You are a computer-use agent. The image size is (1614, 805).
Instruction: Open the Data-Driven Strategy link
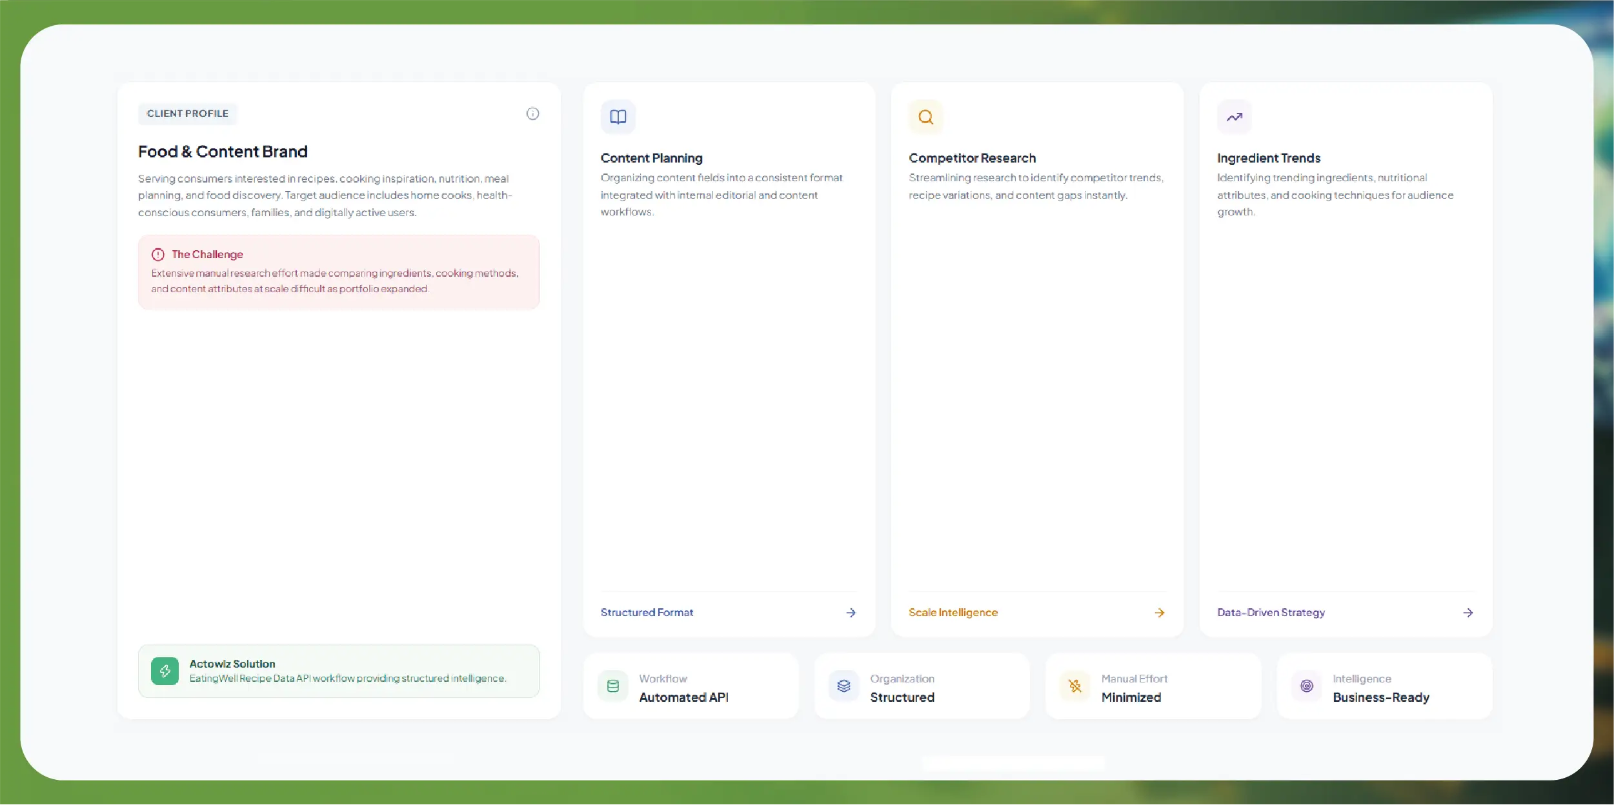(x=1271, y=612)
